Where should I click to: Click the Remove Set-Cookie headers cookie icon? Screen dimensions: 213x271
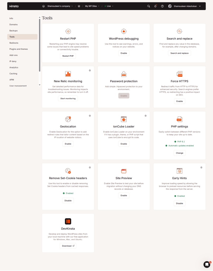[68, 171]
